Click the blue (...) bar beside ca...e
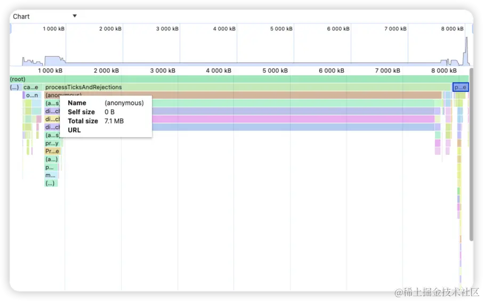Viewport: 483px width, 301px height. [14, 88]
